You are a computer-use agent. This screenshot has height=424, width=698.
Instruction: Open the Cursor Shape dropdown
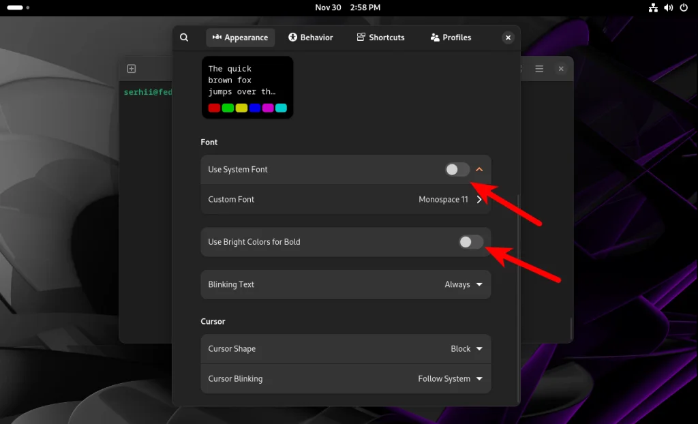[x=346, y=349]
